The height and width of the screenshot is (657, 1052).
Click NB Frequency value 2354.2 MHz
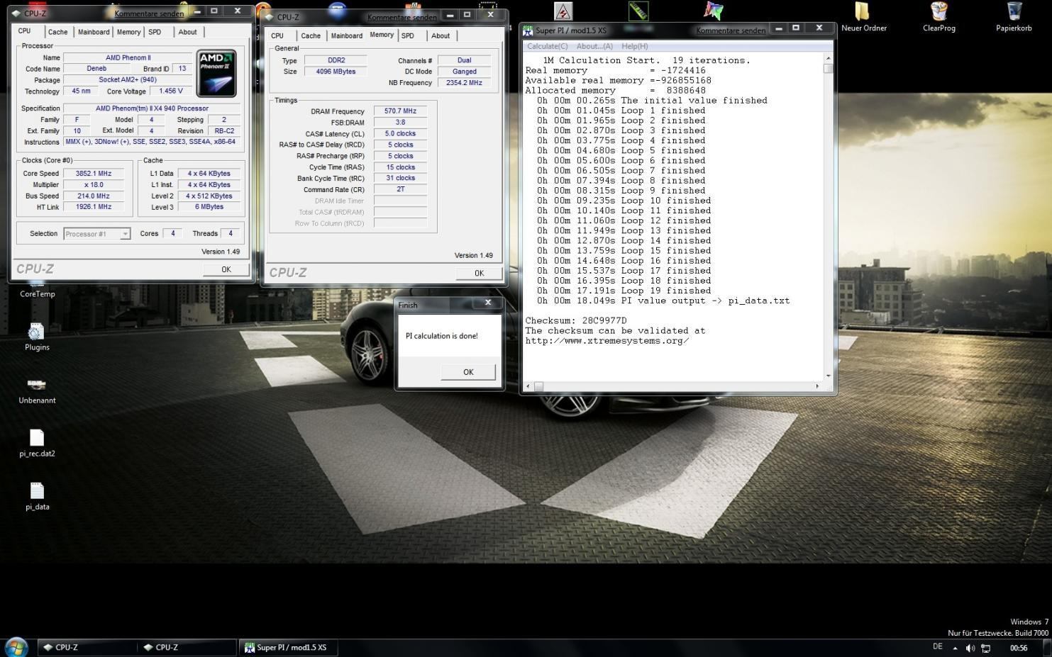click(x=464, y=83)
